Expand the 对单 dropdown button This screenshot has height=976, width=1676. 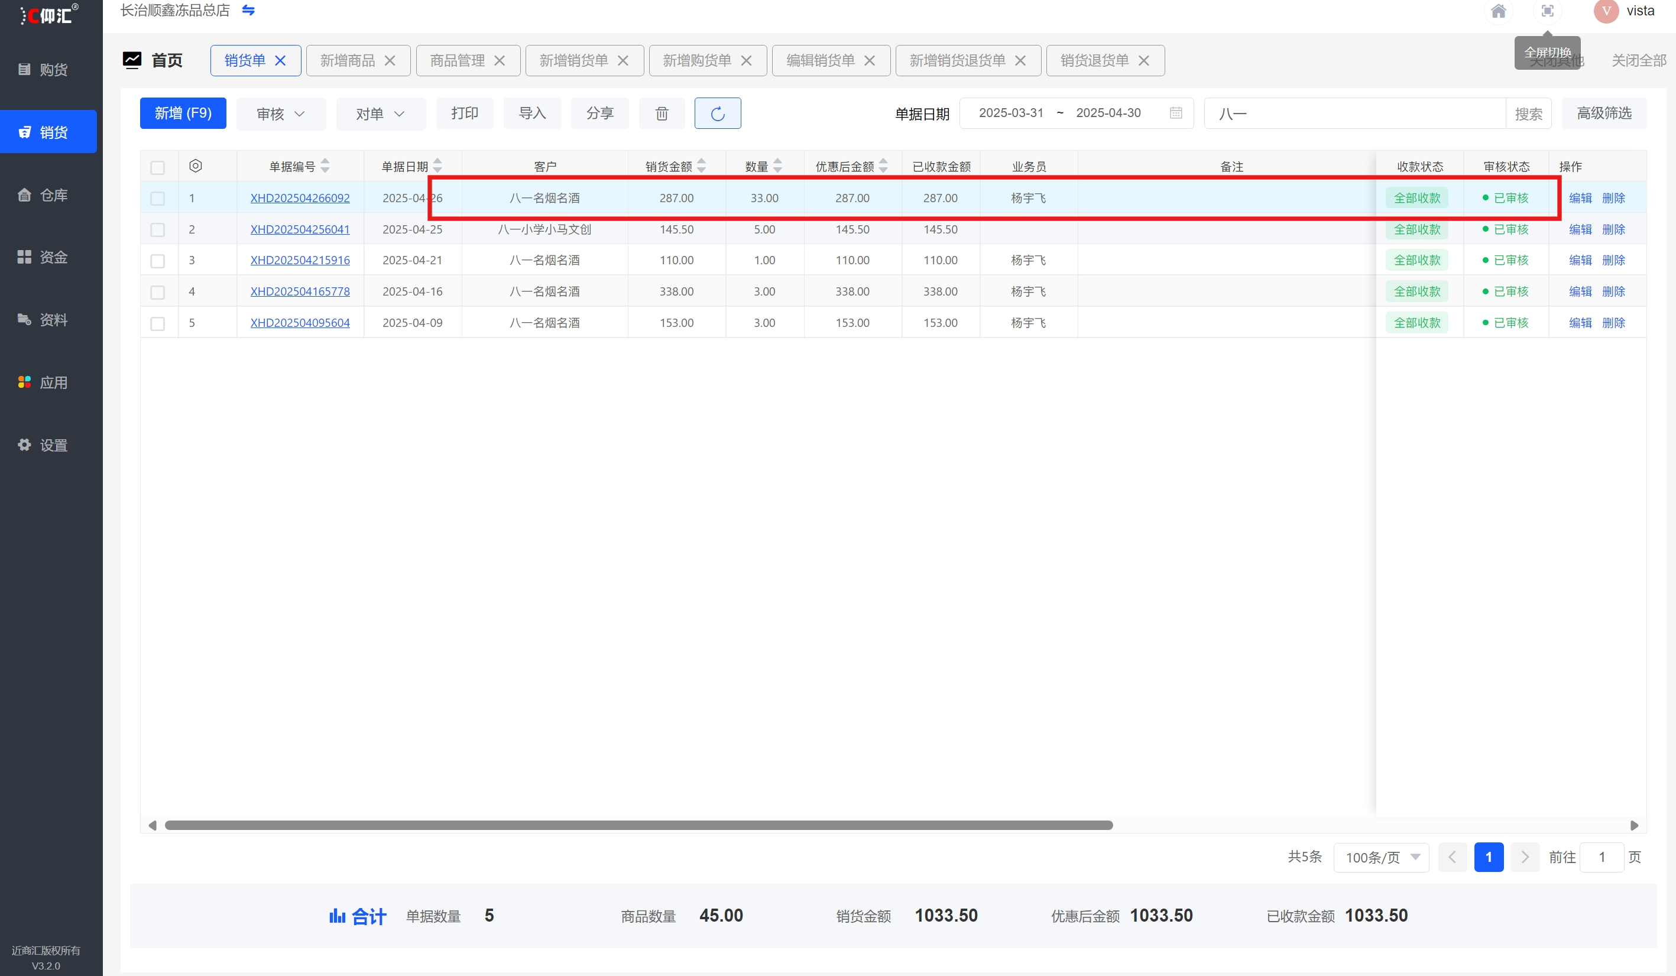(381, 114)
